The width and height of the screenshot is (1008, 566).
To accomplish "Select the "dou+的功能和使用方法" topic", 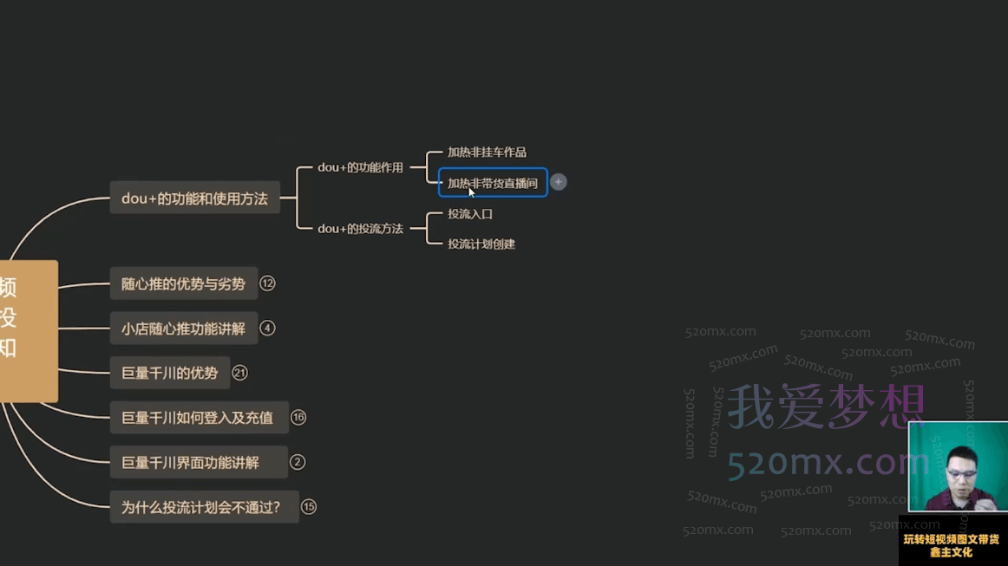I will (x=194, y=198).
